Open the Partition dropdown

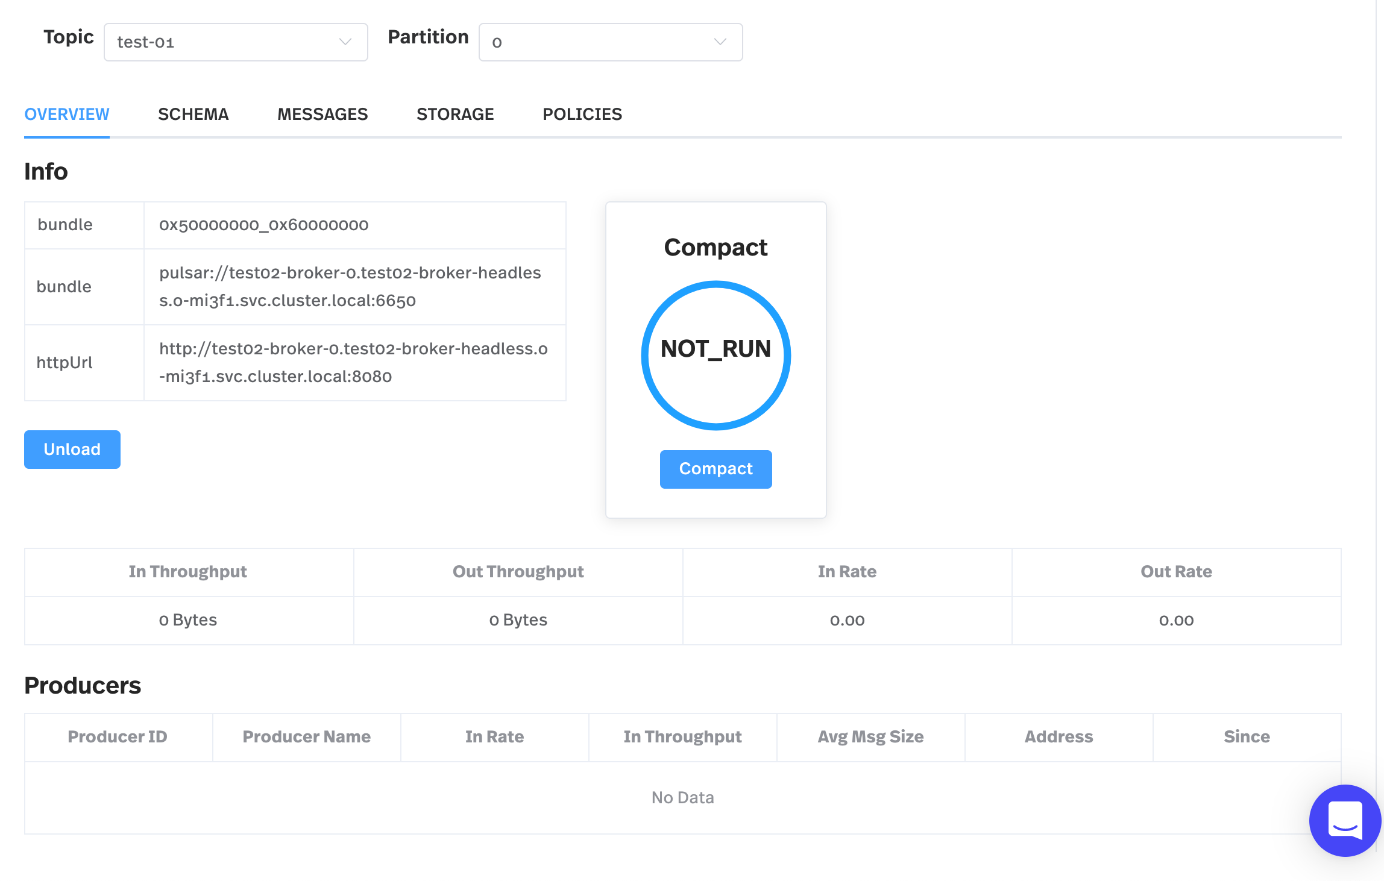(610, 42)
